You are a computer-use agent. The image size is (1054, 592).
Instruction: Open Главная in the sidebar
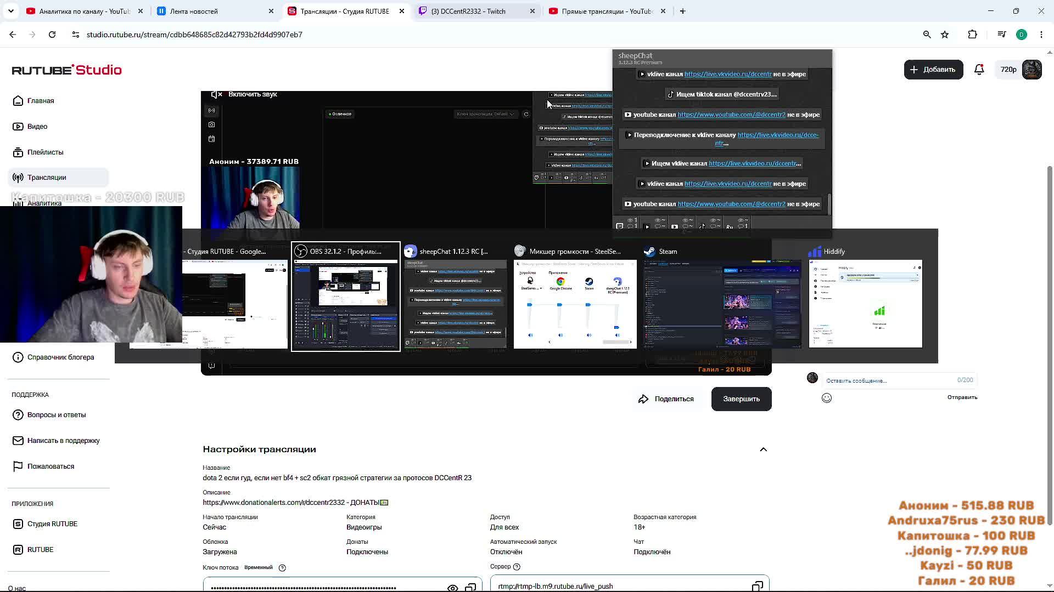pos(58,101)
